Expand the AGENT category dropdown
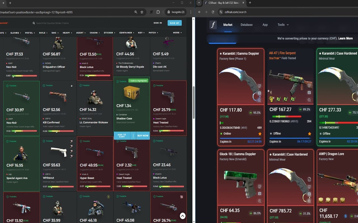Image resolution: width=358 pixels, height=223 pixels. coord(81,33)
